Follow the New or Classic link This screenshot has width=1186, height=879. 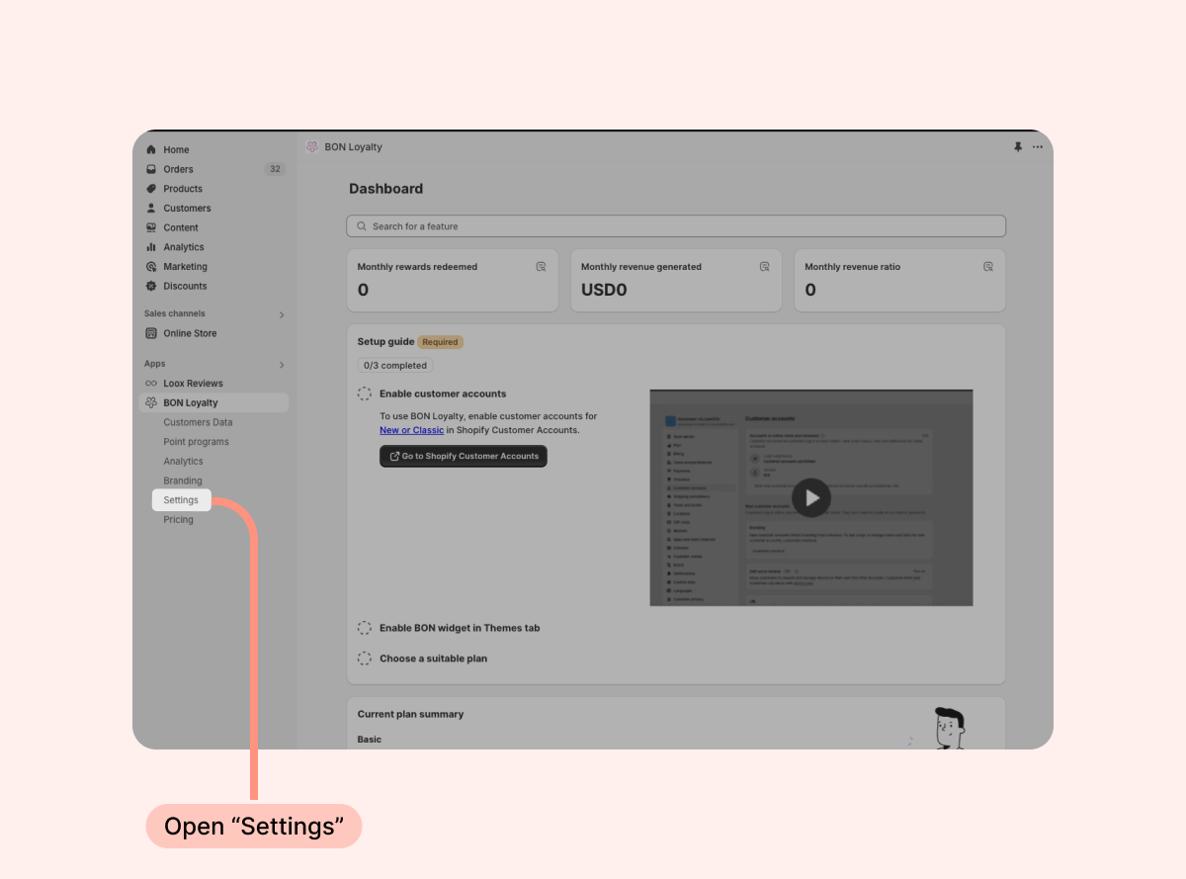tap(412, 430)
